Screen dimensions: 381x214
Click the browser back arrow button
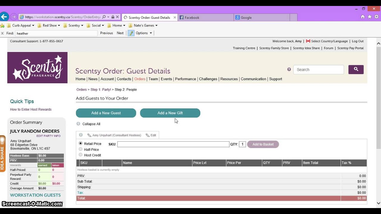[x=4, y=17]
